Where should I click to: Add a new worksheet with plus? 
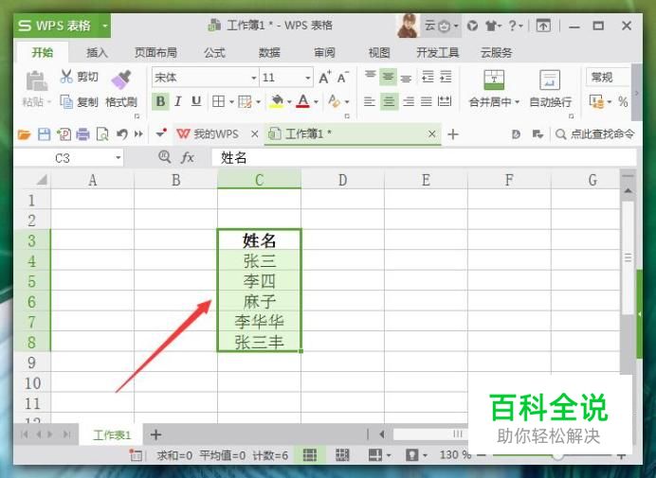[x=156, y=435]
